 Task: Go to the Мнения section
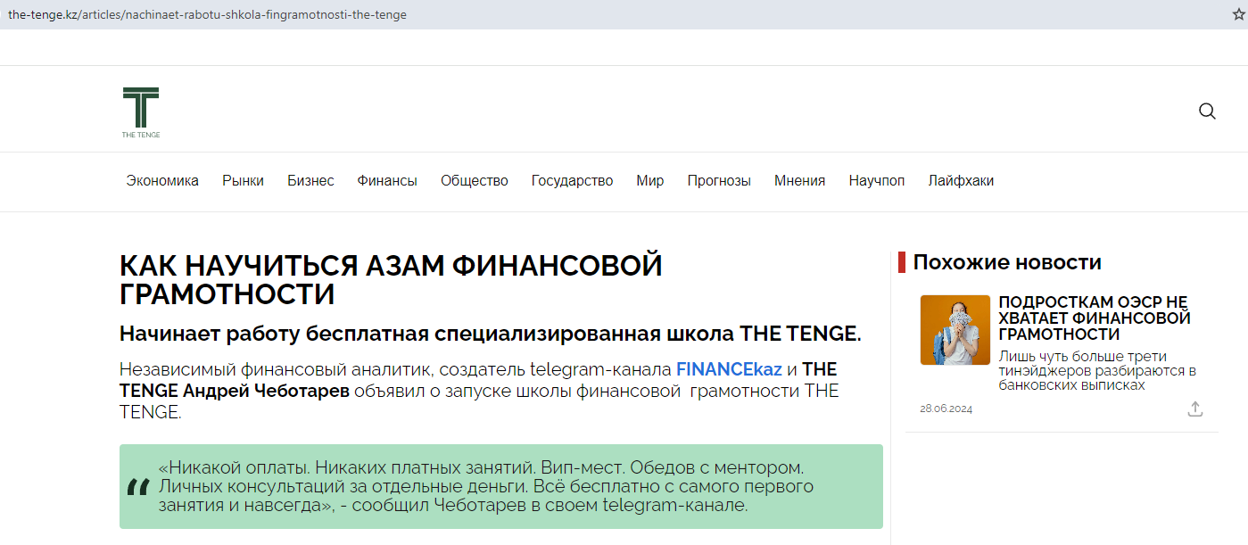pos(799,181)
